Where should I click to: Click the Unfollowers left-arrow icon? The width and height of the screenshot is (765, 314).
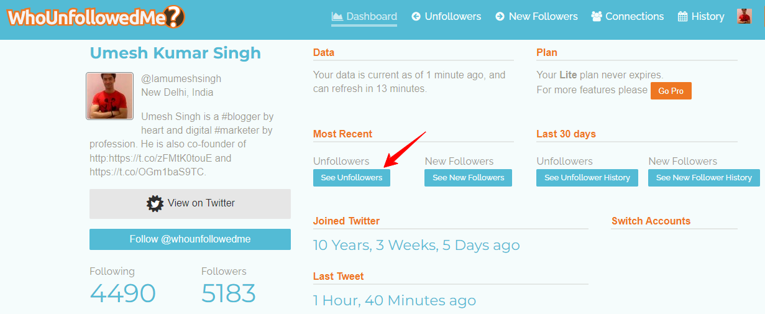coord(416,17)
